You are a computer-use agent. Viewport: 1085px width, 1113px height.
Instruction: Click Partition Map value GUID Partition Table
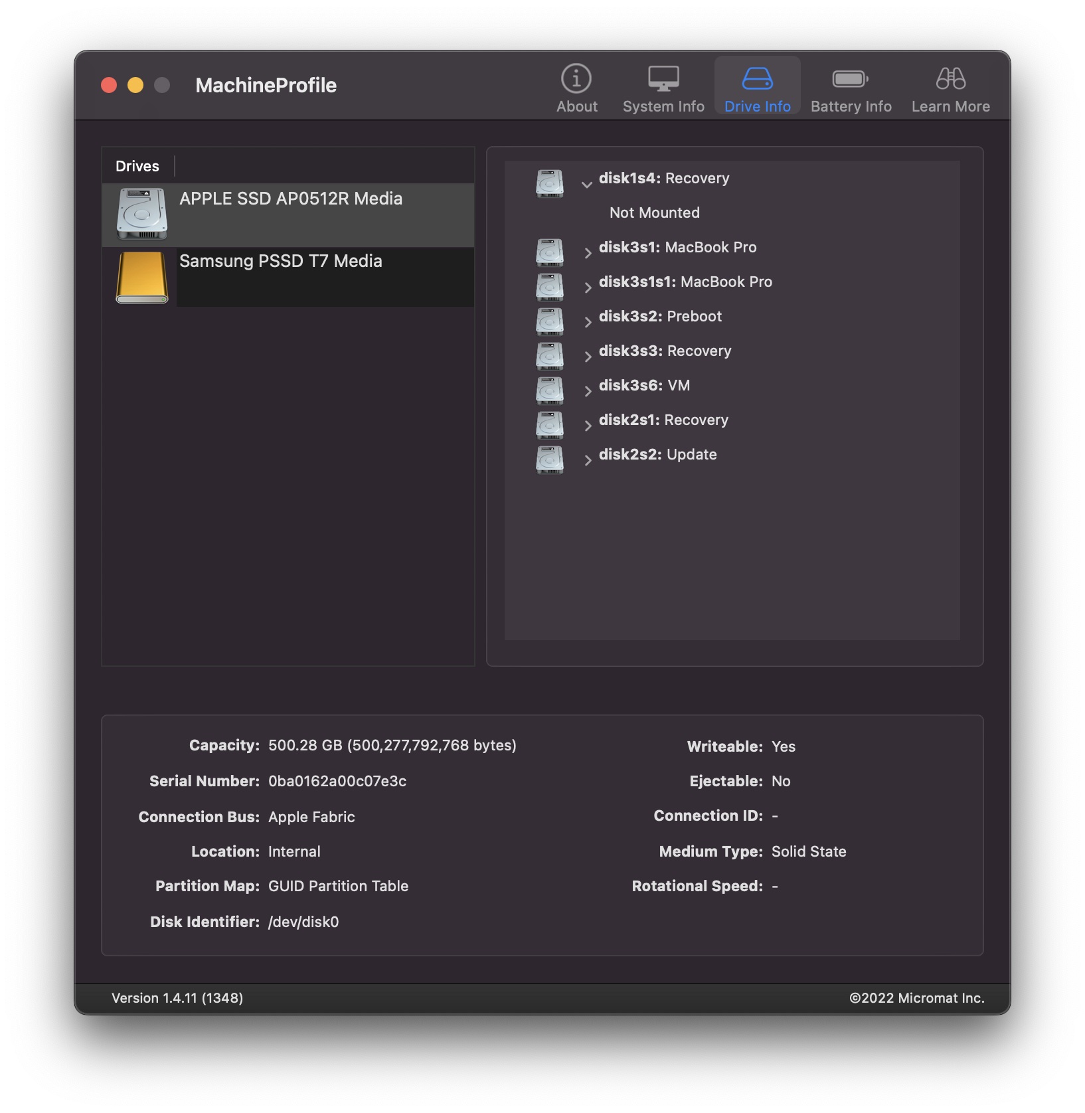338,886
